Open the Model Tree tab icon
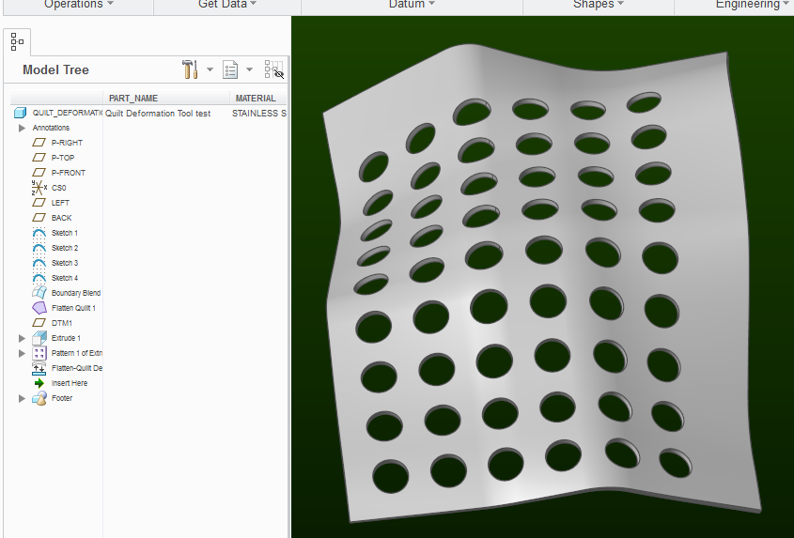 pos(17,42)
